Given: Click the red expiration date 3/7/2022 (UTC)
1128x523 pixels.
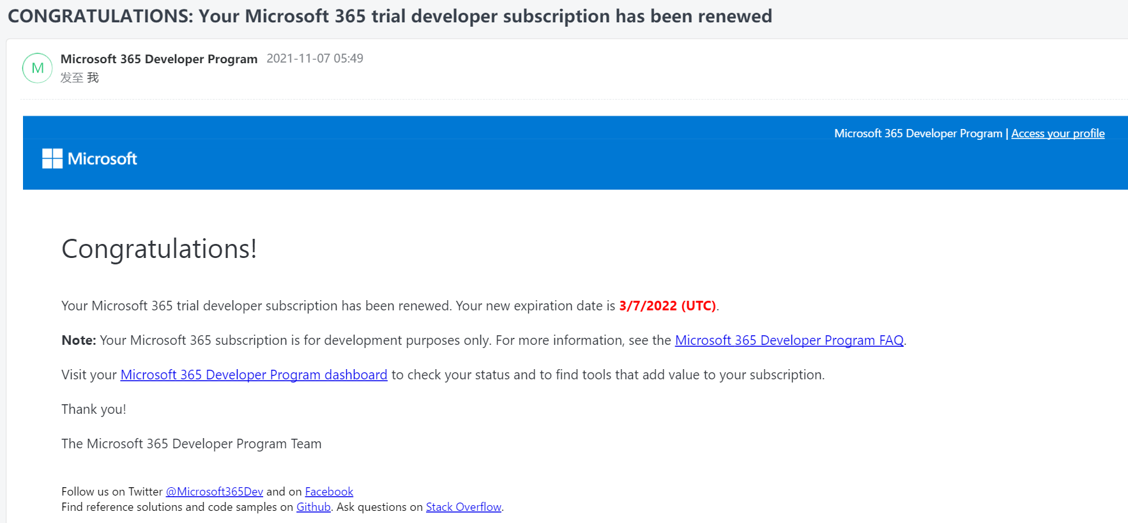Looking at the screenshot, I should tap(667, 306).
